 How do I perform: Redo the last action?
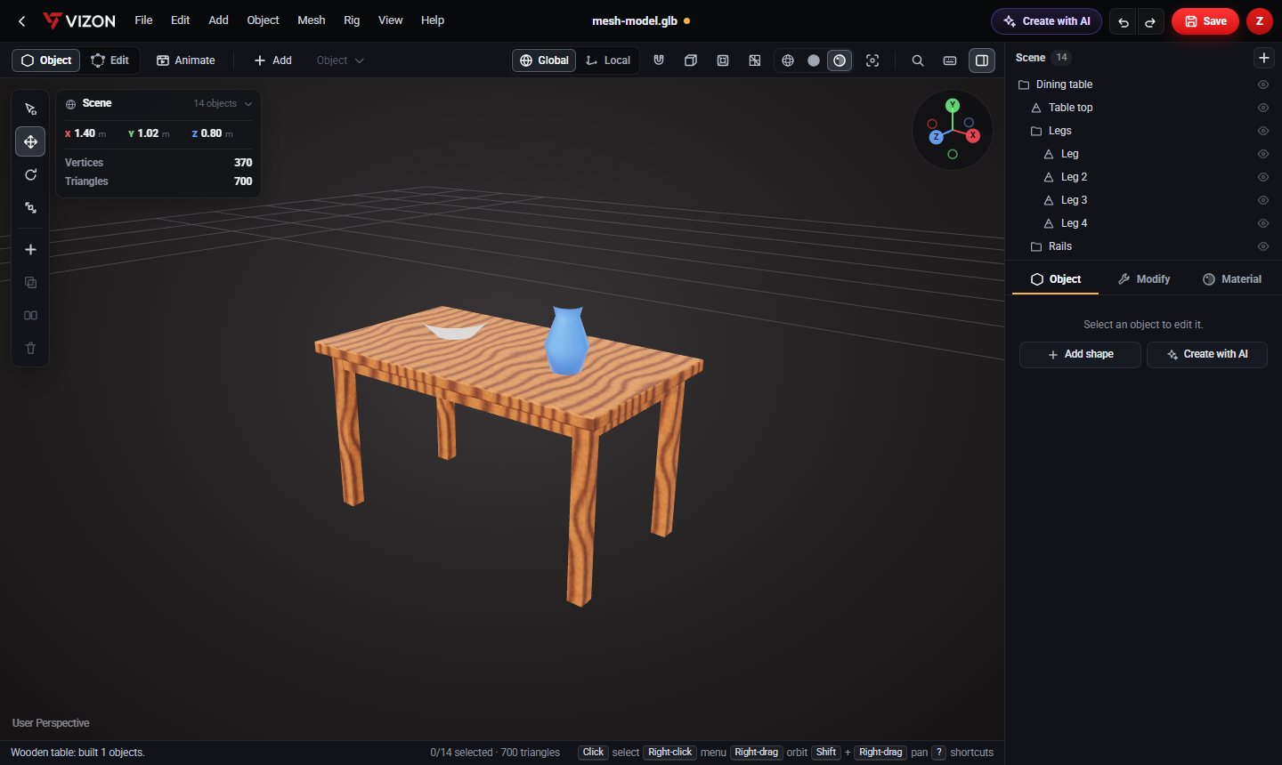pyautogui.click(x=1150, y=21)
